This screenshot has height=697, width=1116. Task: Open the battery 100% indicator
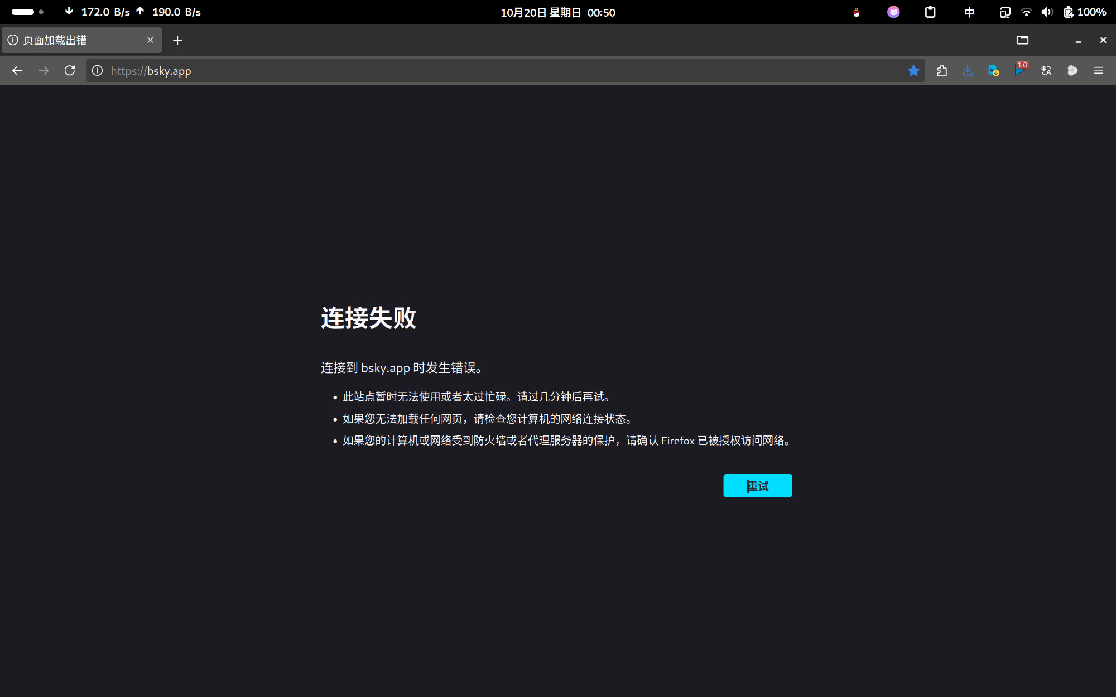(1085, 12)
